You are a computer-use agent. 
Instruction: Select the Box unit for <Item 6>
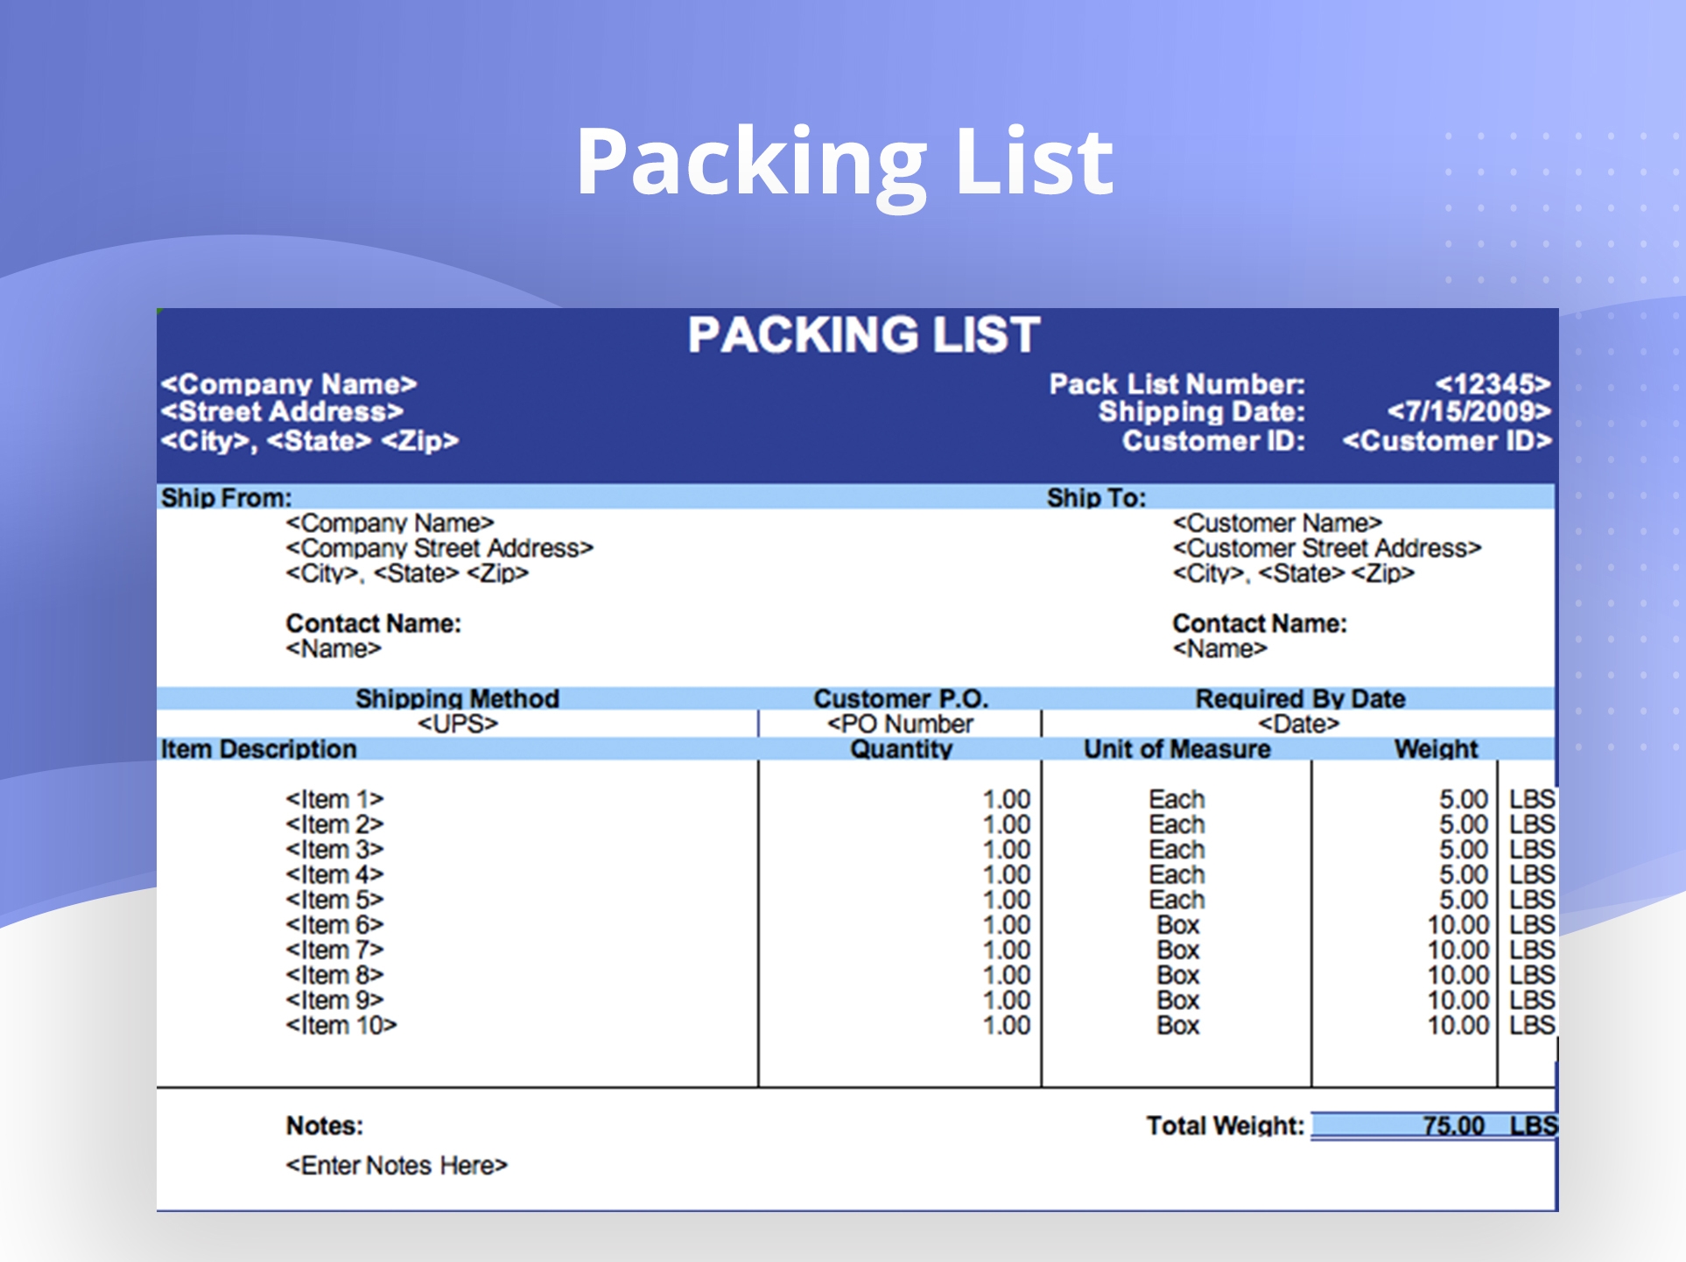pyautogui.click(x=1177, y=925)
